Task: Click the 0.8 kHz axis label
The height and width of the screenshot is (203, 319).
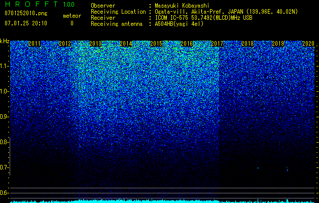Action: [4, 142]
